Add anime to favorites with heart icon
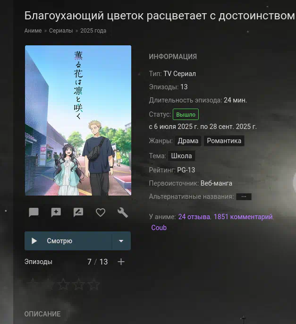The height and width of the screenshot is (324, 296). click(x=101, y=213)
